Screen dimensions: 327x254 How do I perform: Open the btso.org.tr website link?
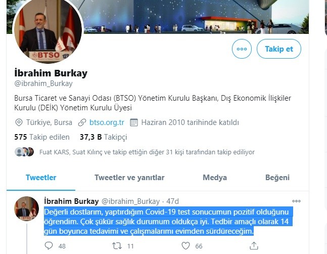click(x=107, y=122)
